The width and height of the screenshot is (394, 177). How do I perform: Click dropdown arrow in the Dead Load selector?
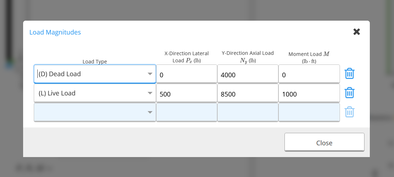coord(150,74)
